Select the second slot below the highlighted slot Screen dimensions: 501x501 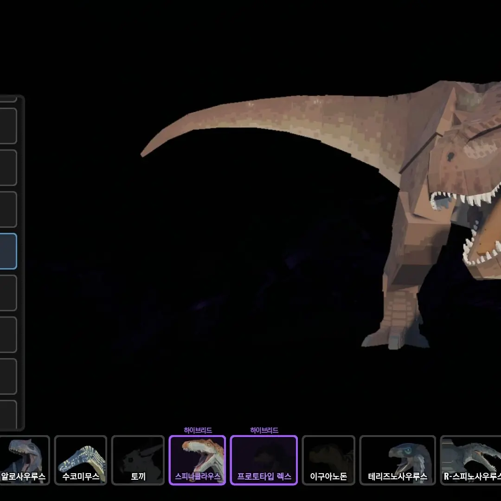8,334
